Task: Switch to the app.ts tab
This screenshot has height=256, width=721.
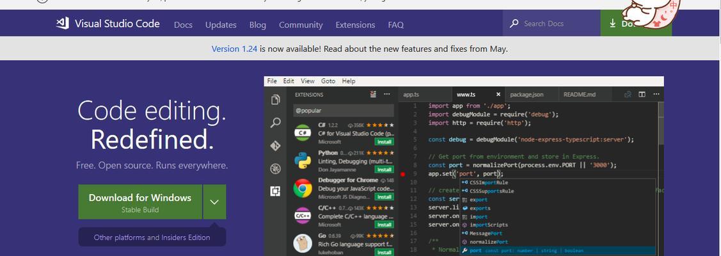Action: pos(425,94)
